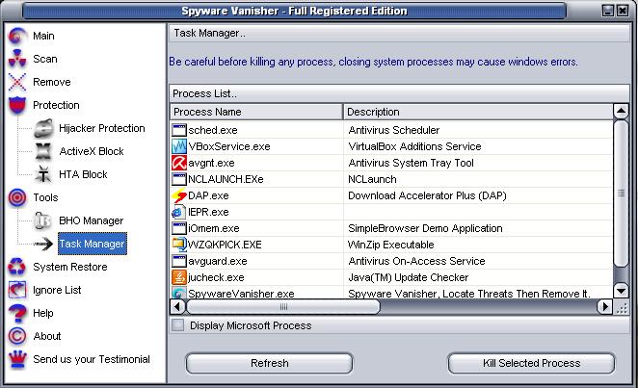
Task: Click the System Restore recycle icon
Action: [17, 267]
